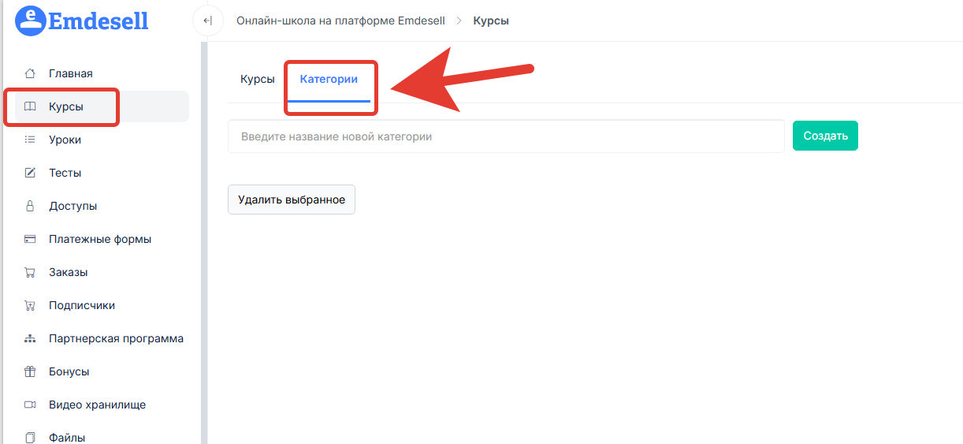Image resolution: width=963 pixels, height=444 pixels.
Task: Open the Файлы sidebar item
Action: pyautogui.click(x=67, y=437)
